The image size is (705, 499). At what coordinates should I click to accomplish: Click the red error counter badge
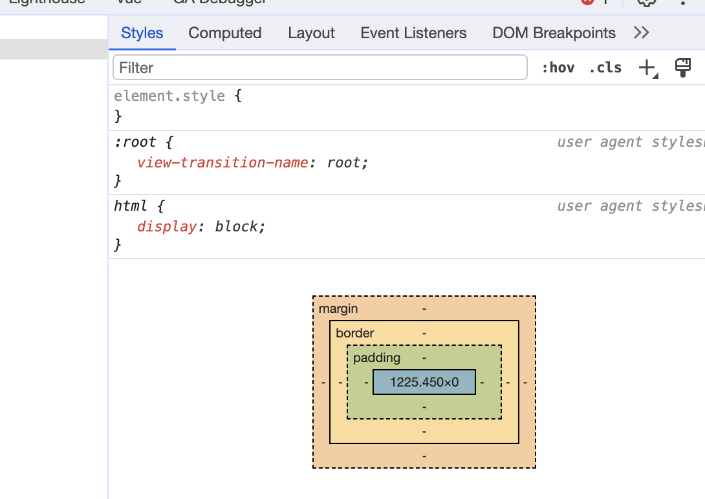(589, 2)
